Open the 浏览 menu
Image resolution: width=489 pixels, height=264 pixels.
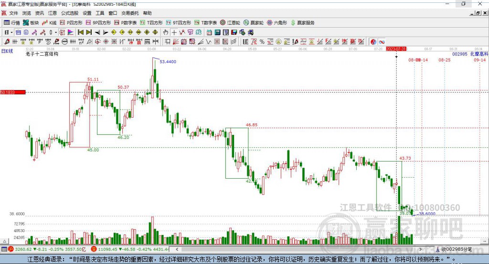pos(27,13)
